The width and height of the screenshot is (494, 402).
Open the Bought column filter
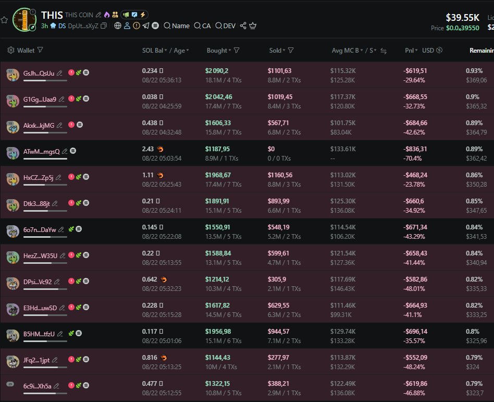(x=237, y=50)
